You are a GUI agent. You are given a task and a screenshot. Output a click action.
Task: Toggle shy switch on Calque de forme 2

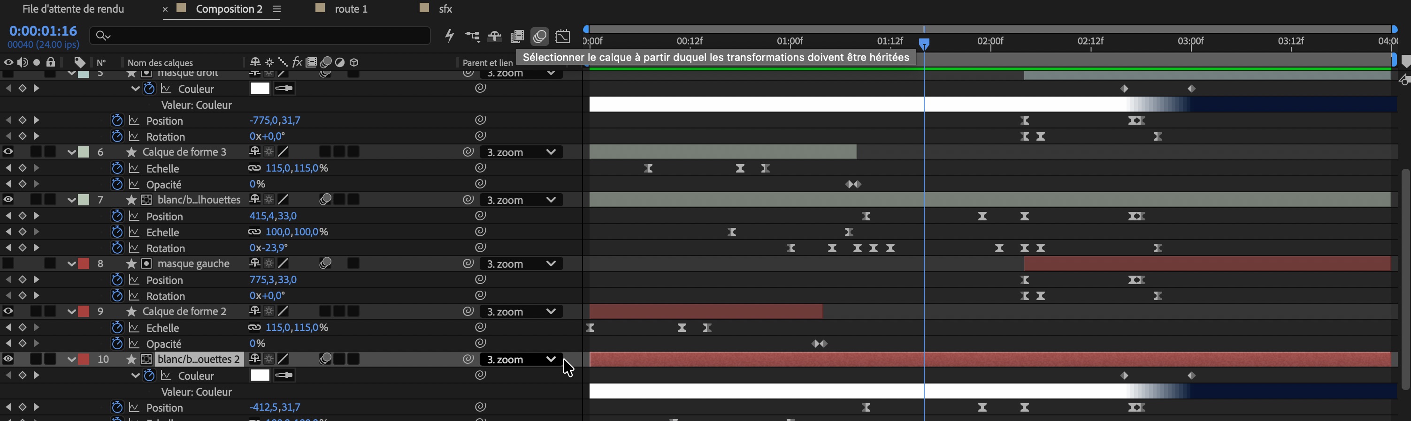point(254,311)
